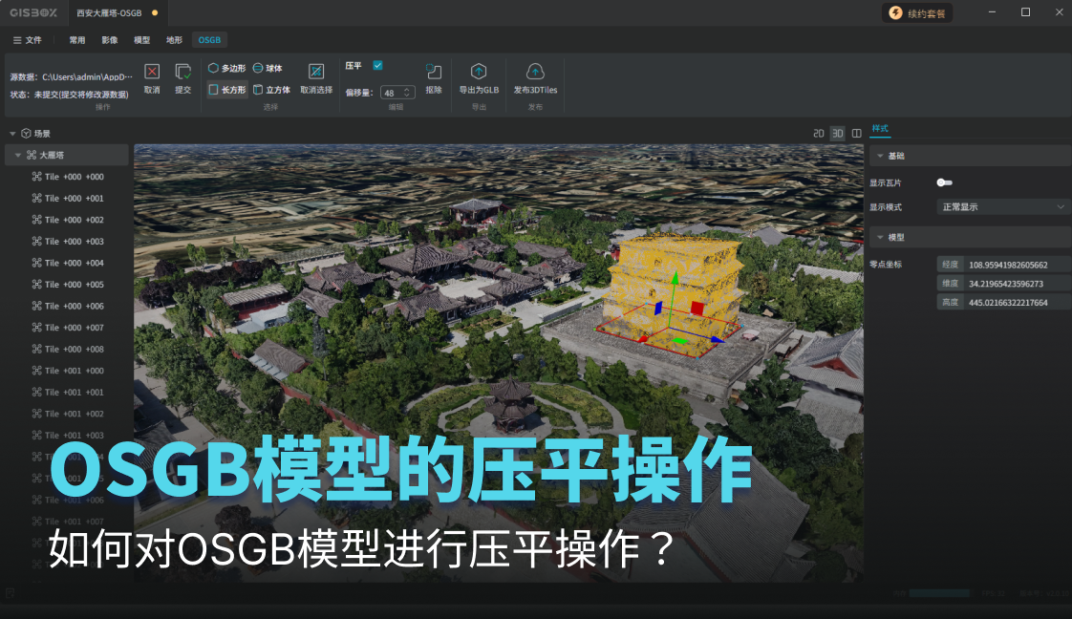
Task: Click the 取消 (cancel) icon
Action: click(x=152, y=72)
